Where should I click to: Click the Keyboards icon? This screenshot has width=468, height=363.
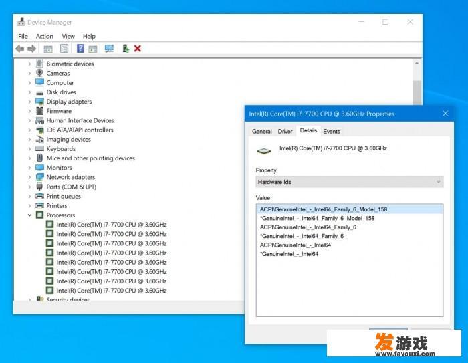39,148
